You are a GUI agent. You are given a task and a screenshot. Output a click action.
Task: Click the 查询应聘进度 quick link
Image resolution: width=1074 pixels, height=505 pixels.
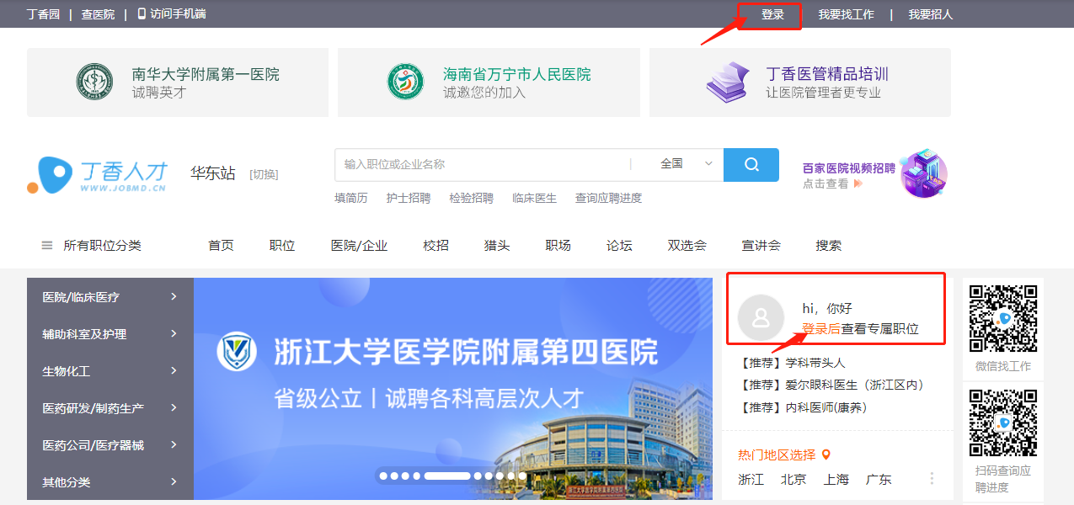tap(609, 198)
